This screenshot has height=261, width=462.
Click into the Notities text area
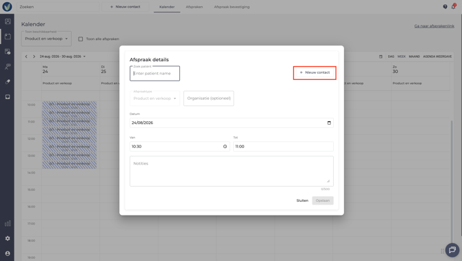231,171
